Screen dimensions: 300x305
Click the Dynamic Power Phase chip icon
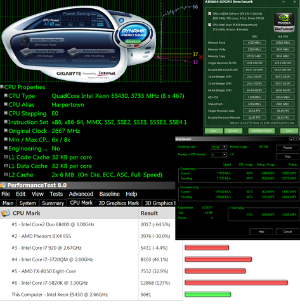coord(25,40)
